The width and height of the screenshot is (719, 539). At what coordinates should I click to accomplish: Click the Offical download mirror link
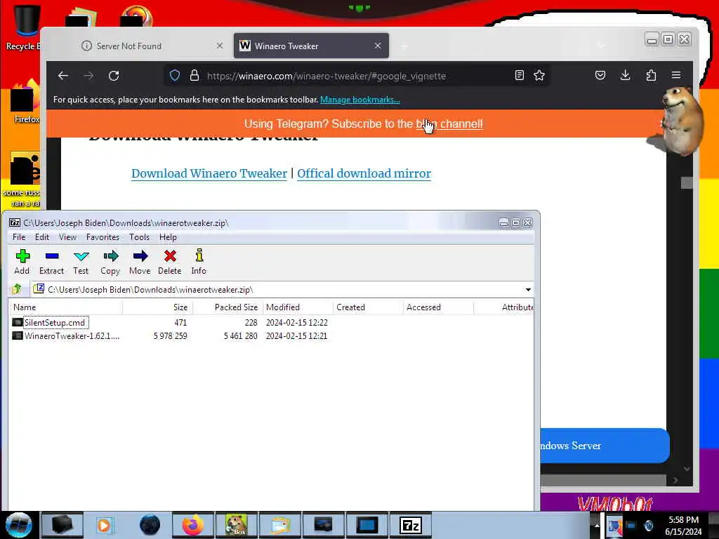(x=364, y=174)
